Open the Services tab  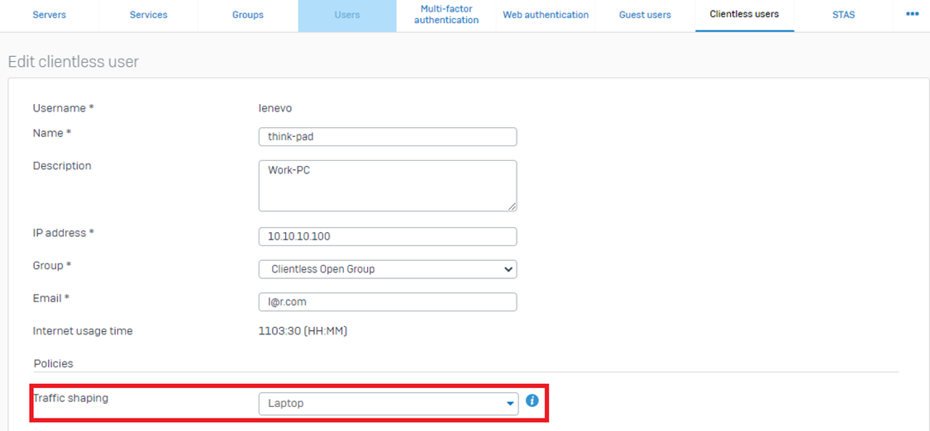click(149, 15)
